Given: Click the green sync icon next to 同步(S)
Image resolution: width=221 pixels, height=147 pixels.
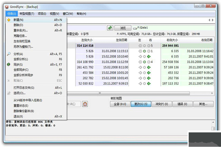Looking at the screenshot, I should click(x=9, y=65).
